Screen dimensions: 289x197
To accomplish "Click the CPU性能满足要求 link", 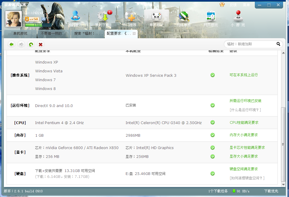I will [x=244, y=122].
